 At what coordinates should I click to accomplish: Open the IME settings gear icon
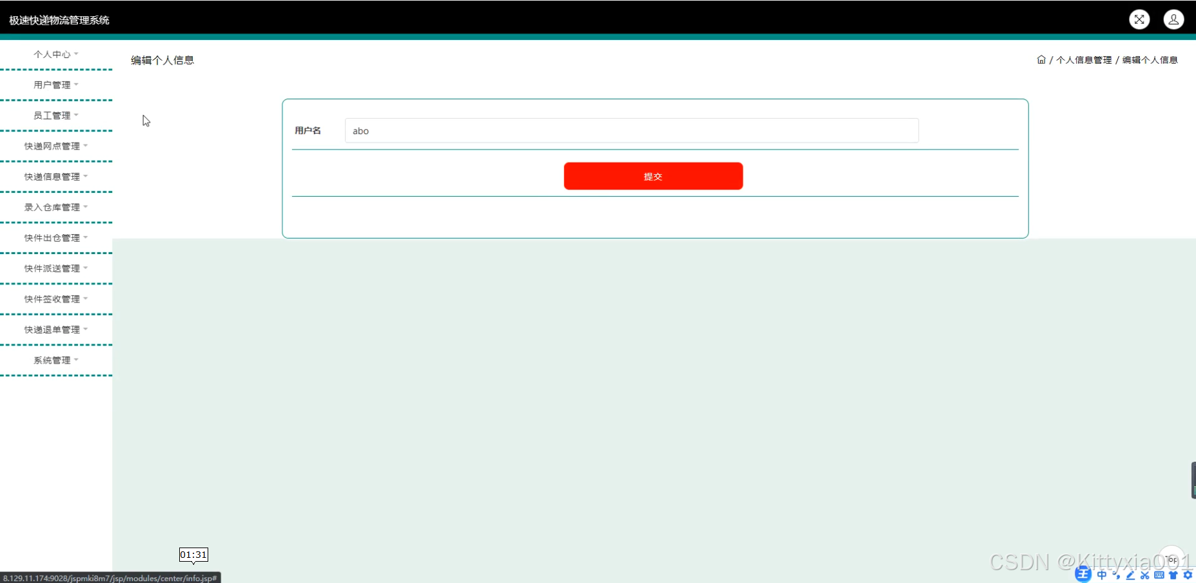tap(1188, 575)
